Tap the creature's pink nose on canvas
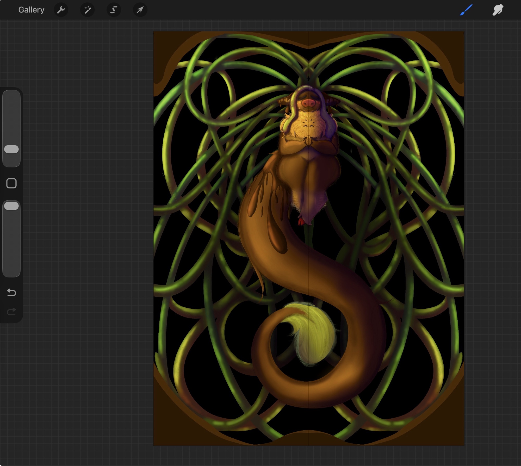The width and height of the screenshot is (521, 466). (309, 103)
